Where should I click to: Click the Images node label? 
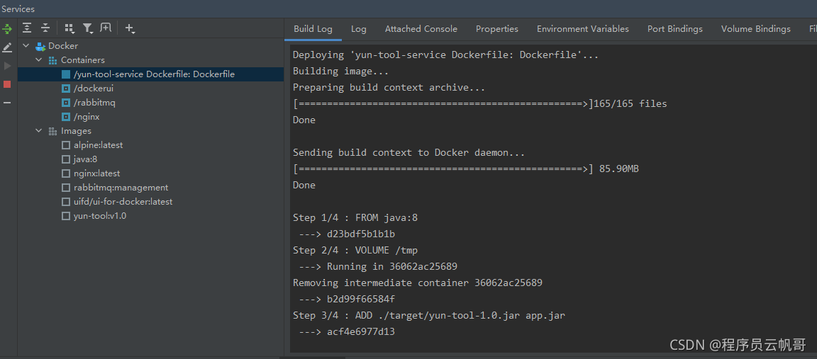pos(76,131)
